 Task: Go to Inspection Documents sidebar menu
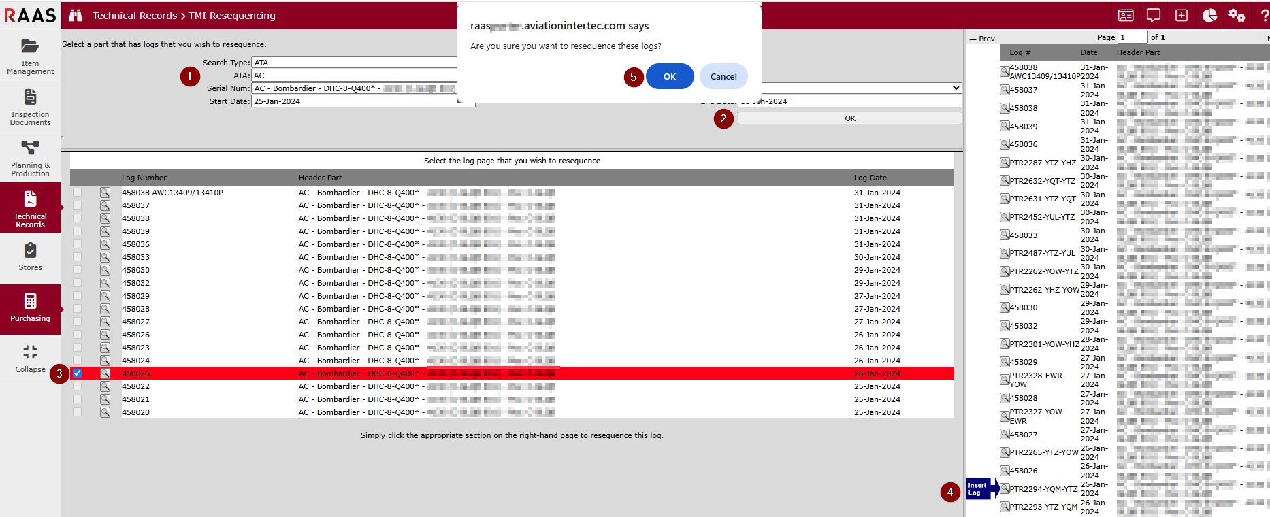pos(30,107)
